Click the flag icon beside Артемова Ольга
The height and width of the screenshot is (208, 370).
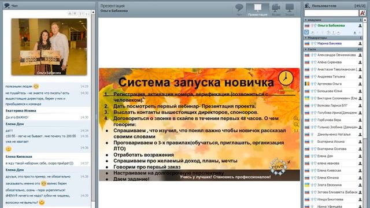pyautogui.click(x=307, y=84)
